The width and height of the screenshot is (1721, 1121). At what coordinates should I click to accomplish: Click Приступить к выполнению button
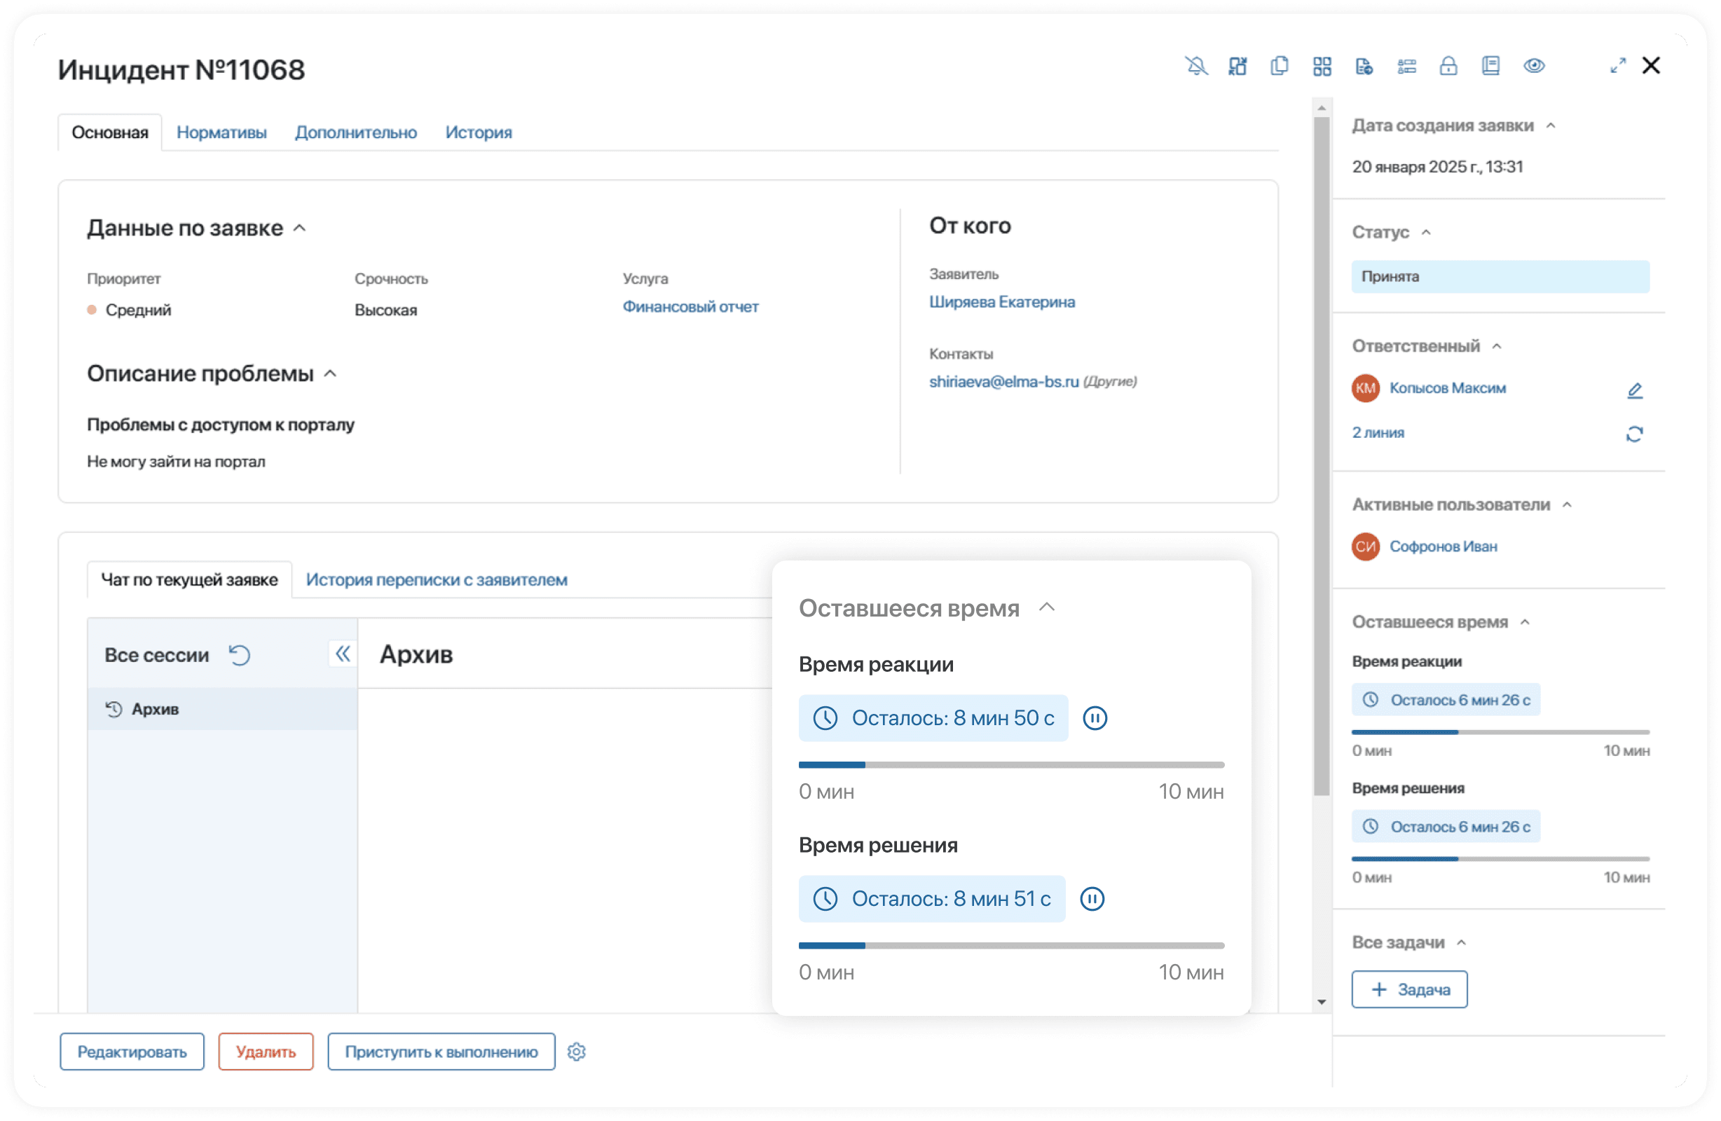coord(442,1052)
